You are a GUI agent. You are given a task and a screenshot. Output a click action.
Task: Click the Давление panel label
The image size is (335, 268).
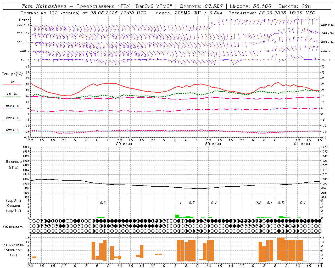[14, 161]
